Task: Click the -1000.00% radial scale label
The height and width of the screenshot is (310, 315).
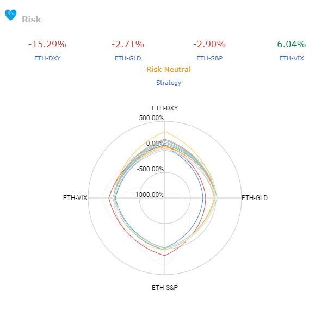Action: 149,195
